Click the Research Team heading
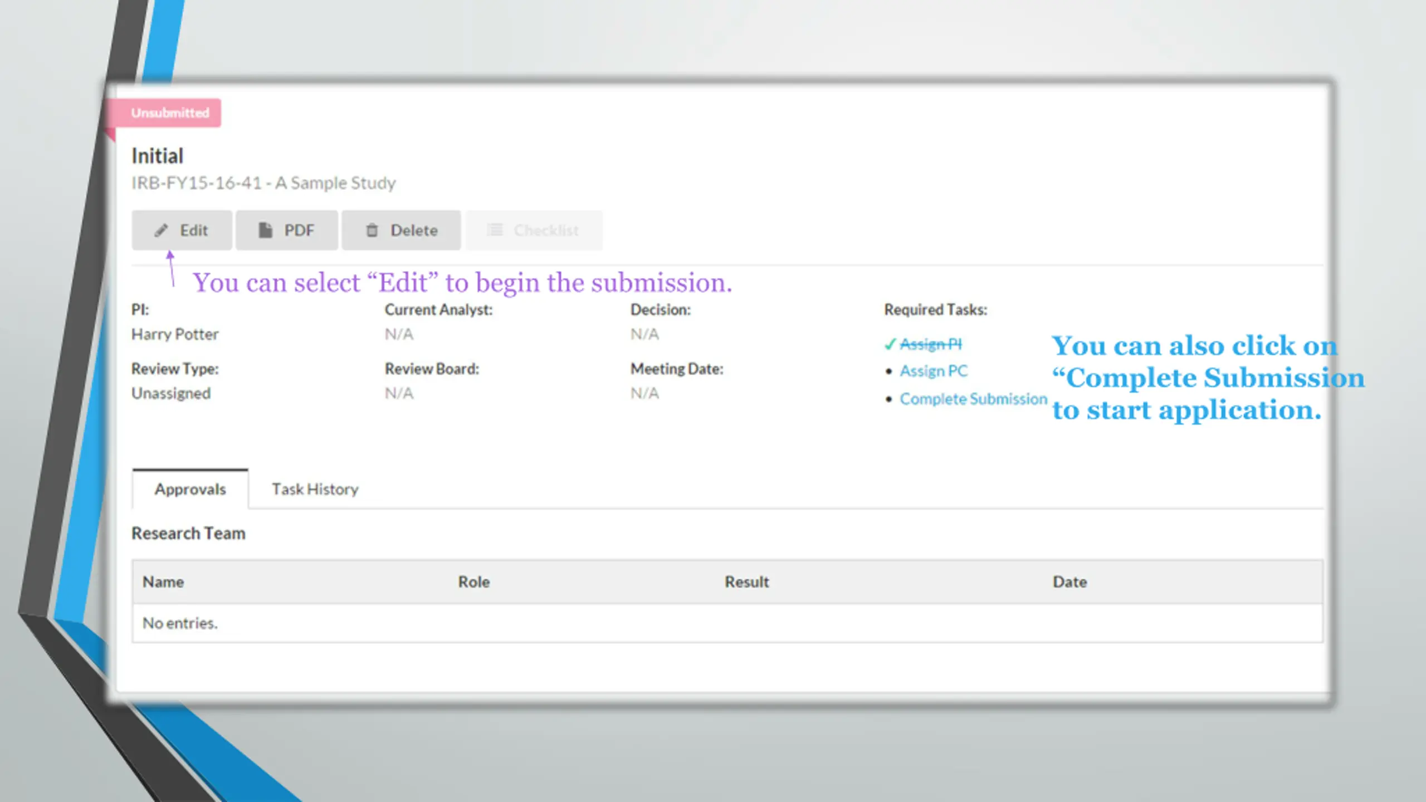Viewport: 1426px width, 802px height. (x=188, y=534)
